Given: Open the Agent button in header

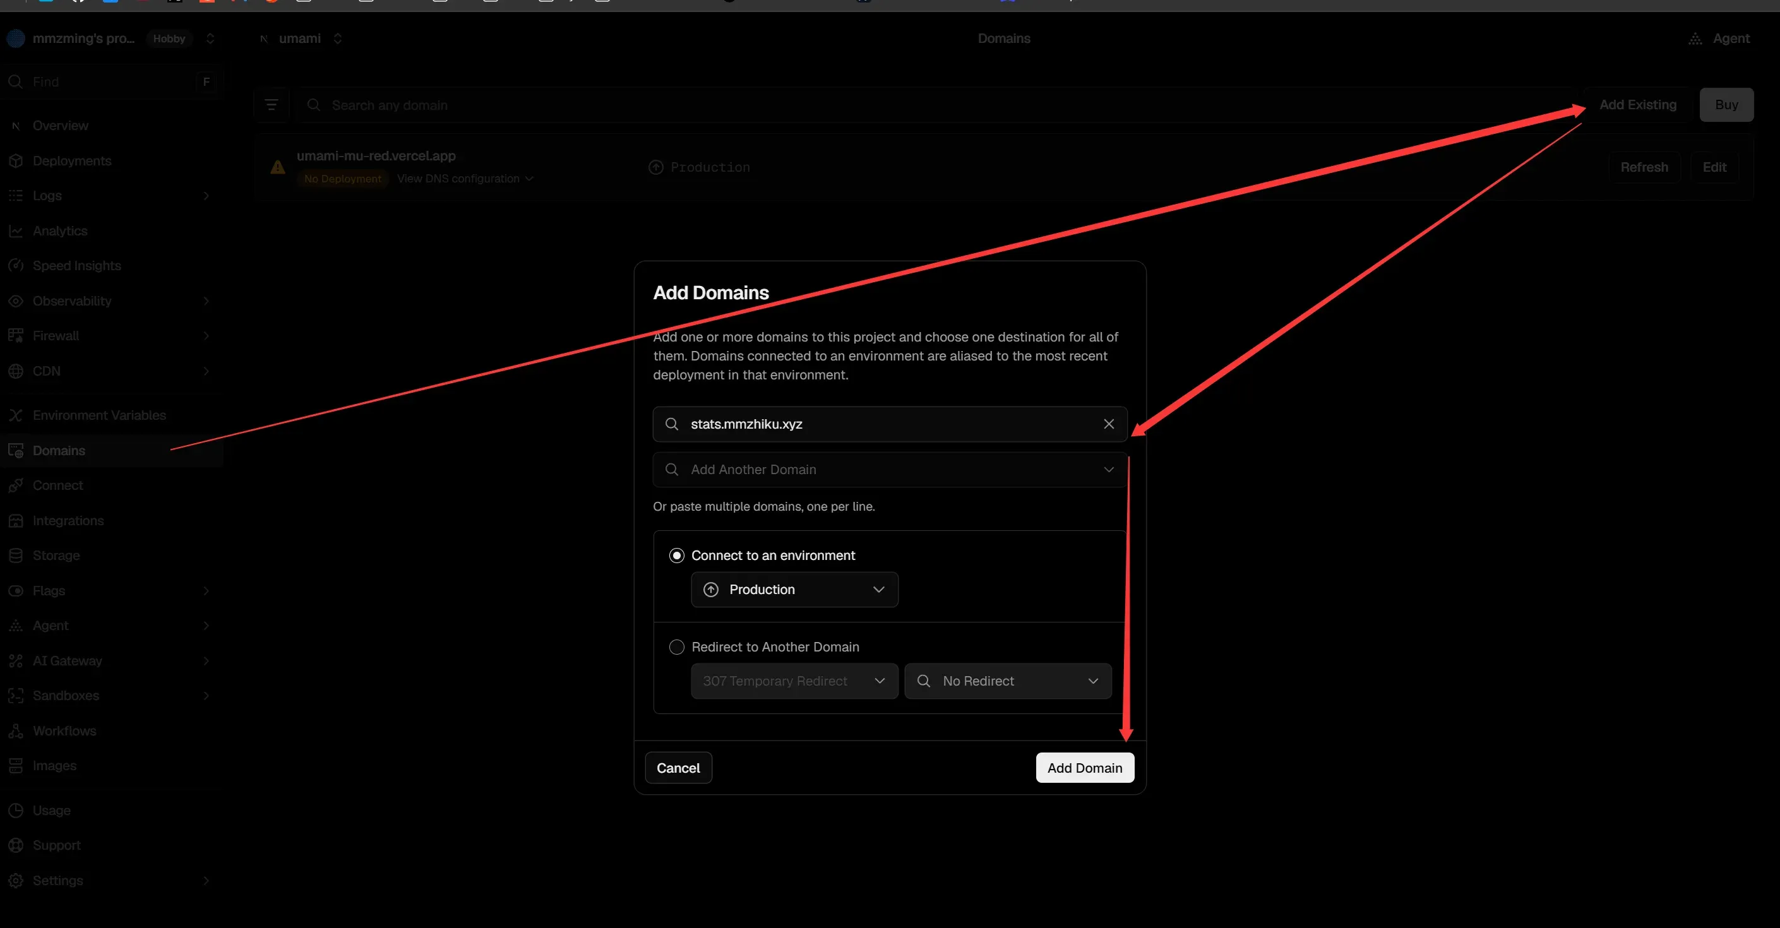Looking at the screenshot, I should click(x=1719, y=39).
